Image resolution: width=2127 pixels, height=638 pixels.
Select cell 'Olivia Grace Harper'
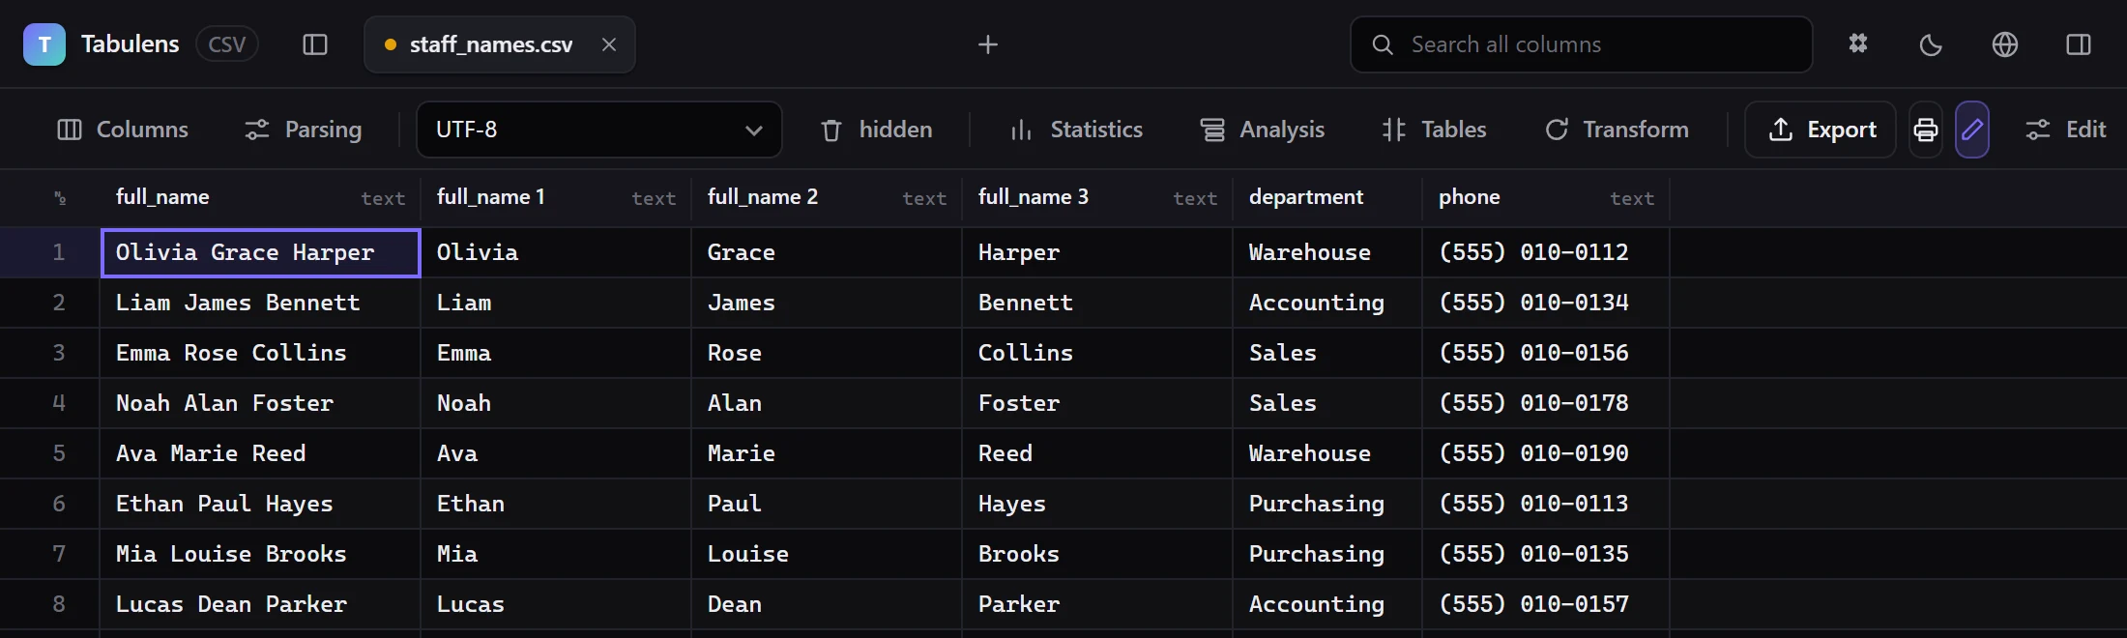tap(260, 253)
